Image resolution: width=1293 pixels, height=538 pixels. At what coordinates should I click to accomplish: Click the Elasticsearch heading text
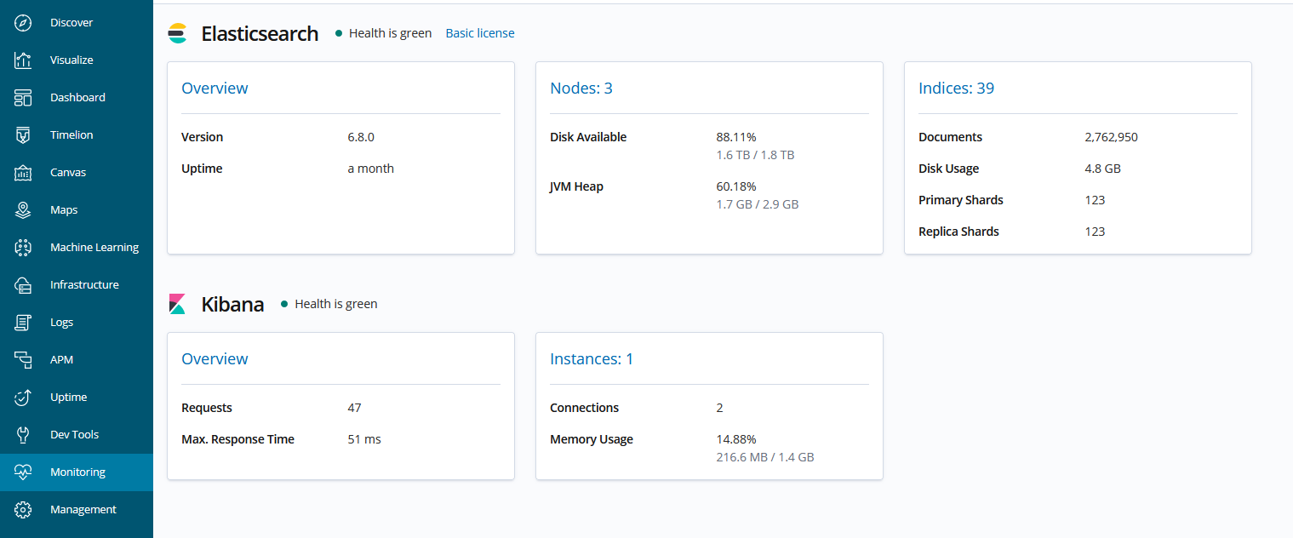pyautogui.click(x=260, y=34)
